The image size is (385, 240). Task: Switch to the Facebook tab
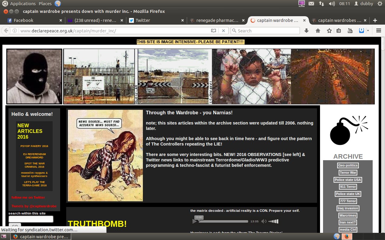pos(34,20)
